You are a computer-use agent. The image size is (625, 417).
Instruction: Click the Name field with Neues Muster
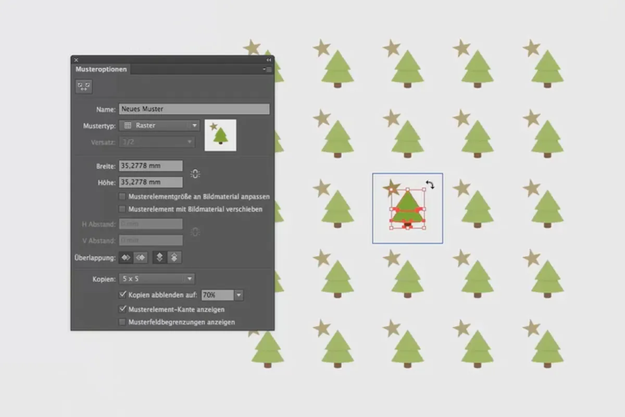point(194,109)
